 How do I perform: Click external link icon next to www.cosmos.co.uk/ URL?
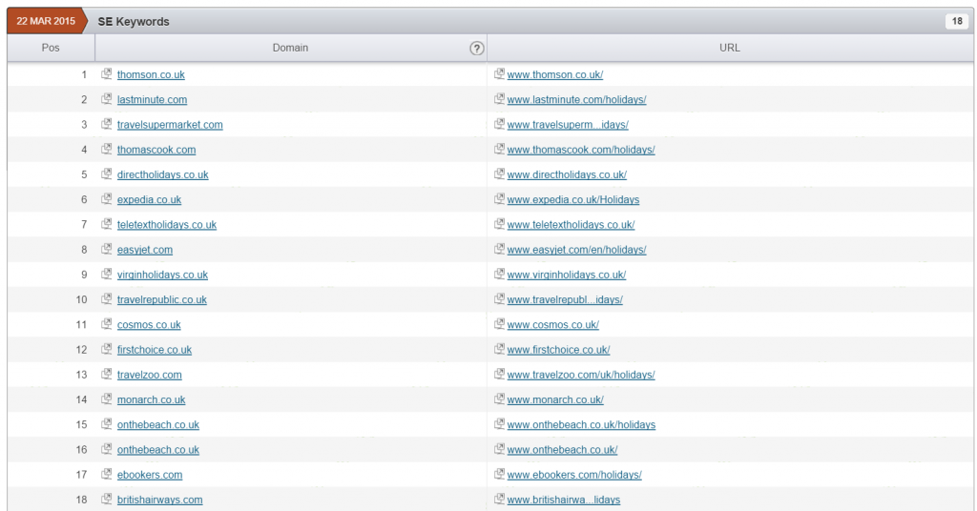(499, 324)
